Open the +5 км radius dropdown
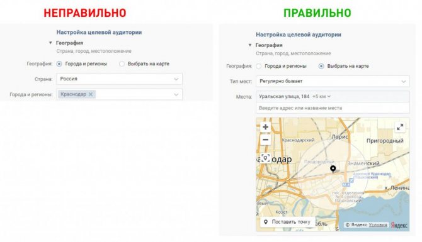The image size is (422, 242). pos(321,96)
